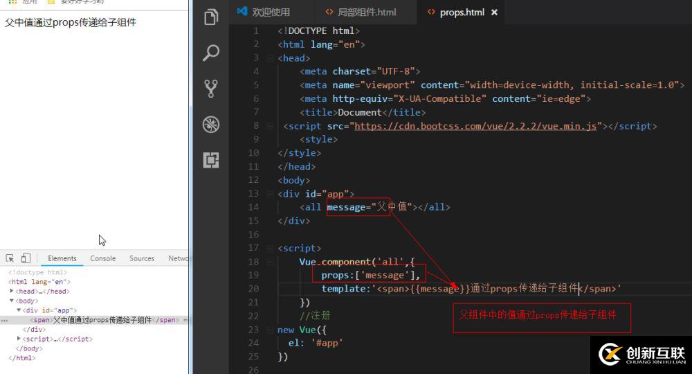Fold the new Vue block at line 23
Image resolution: width=692 pixels, height=374 pixels.
coord(269,330)
